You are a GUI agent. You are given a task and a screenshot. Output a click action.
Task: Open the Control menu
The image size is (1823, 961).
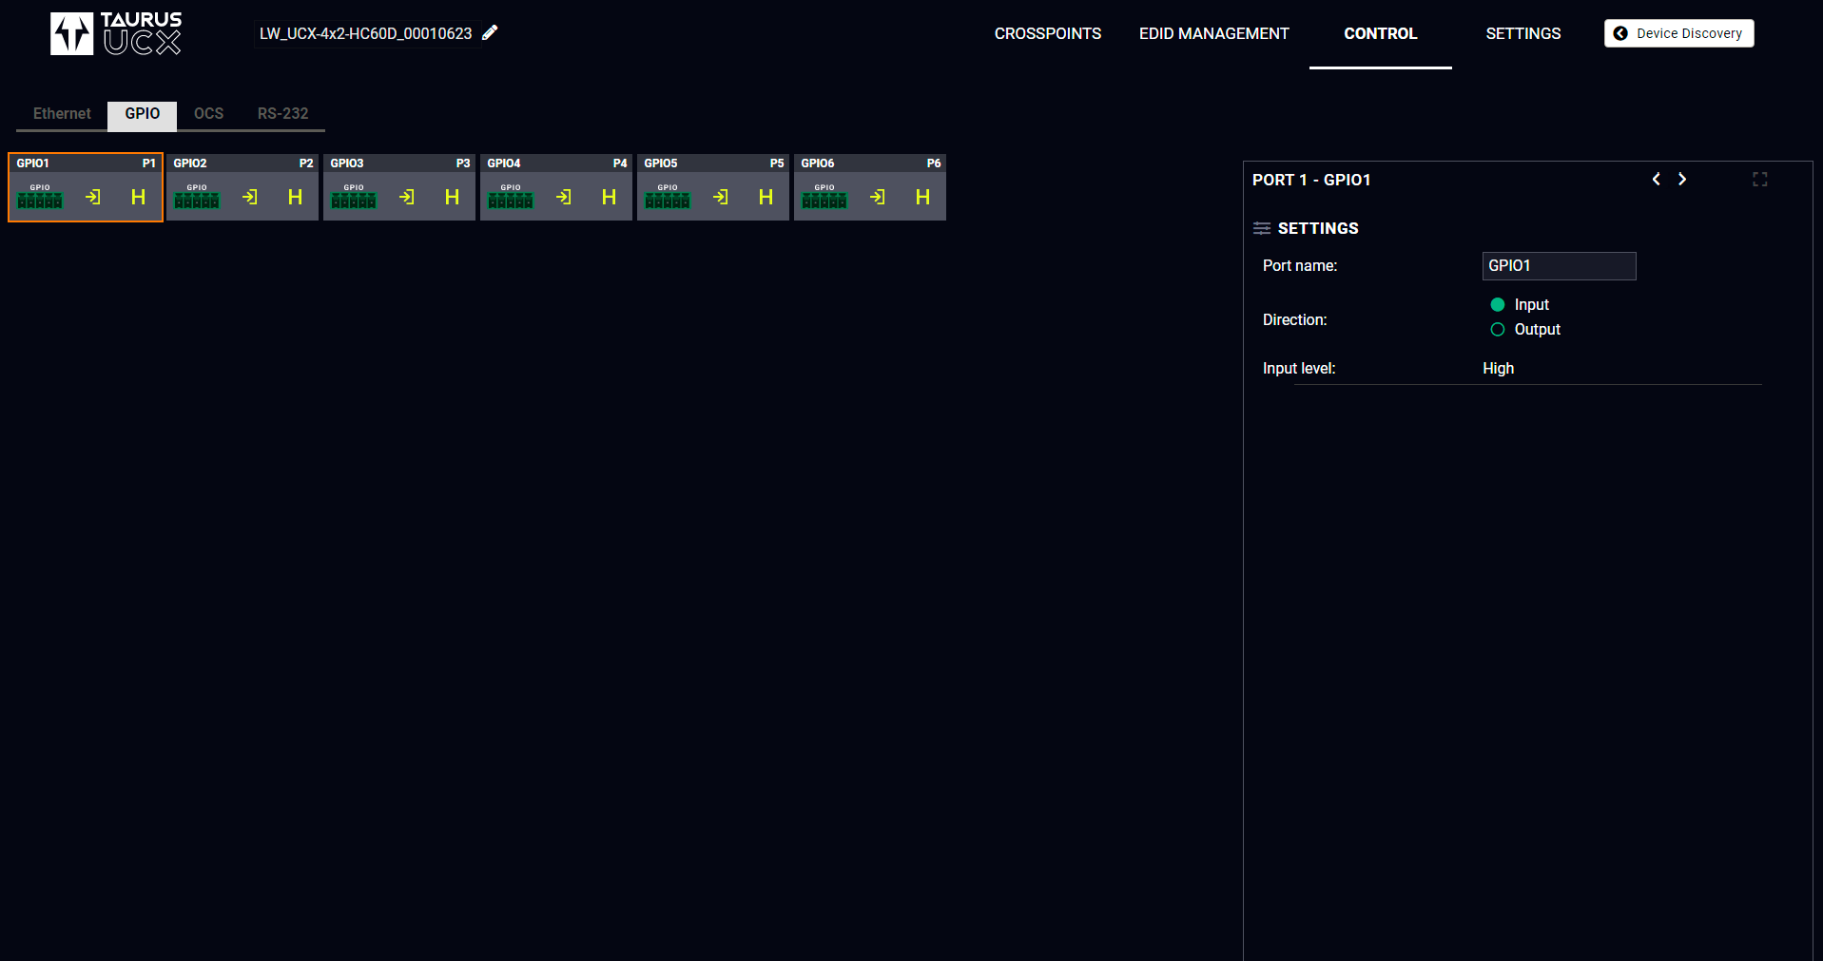click(1381, 33)
